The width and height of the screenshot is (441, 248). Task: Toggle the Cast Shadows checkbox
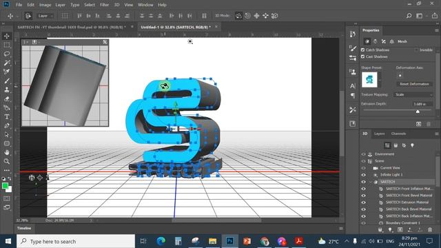(363, 56)
